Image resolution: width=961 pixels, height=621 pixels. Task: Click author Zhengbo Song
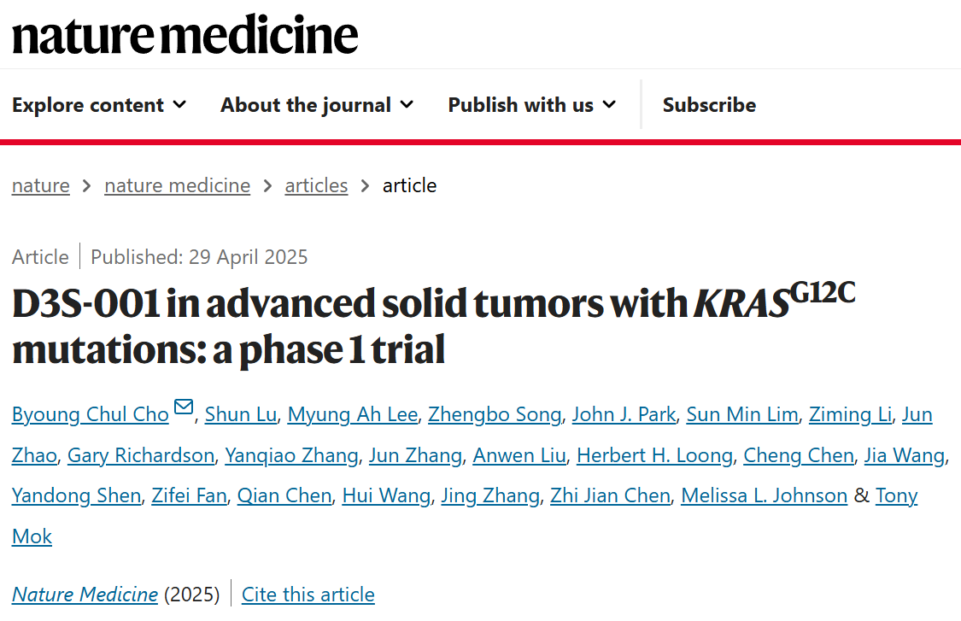495,414
